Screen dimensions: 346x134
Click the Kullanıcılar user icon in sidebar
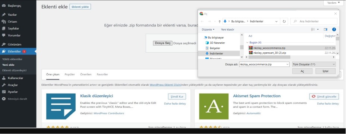[3, 78]
